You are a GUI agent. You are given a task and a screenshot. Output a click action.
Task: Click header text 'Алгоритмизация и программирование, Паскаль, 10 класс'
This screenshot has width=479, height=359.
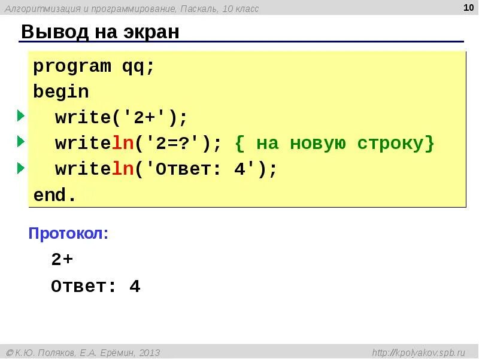pos(132,8)
